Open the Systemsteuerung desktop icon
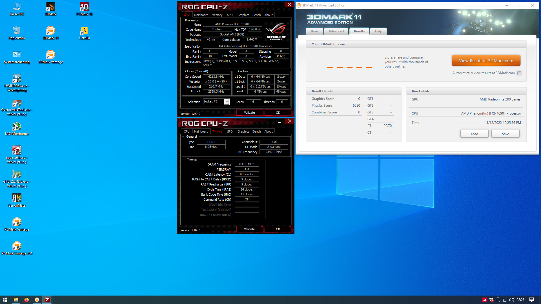Screen dimensions: 541x304 point(17,57)
